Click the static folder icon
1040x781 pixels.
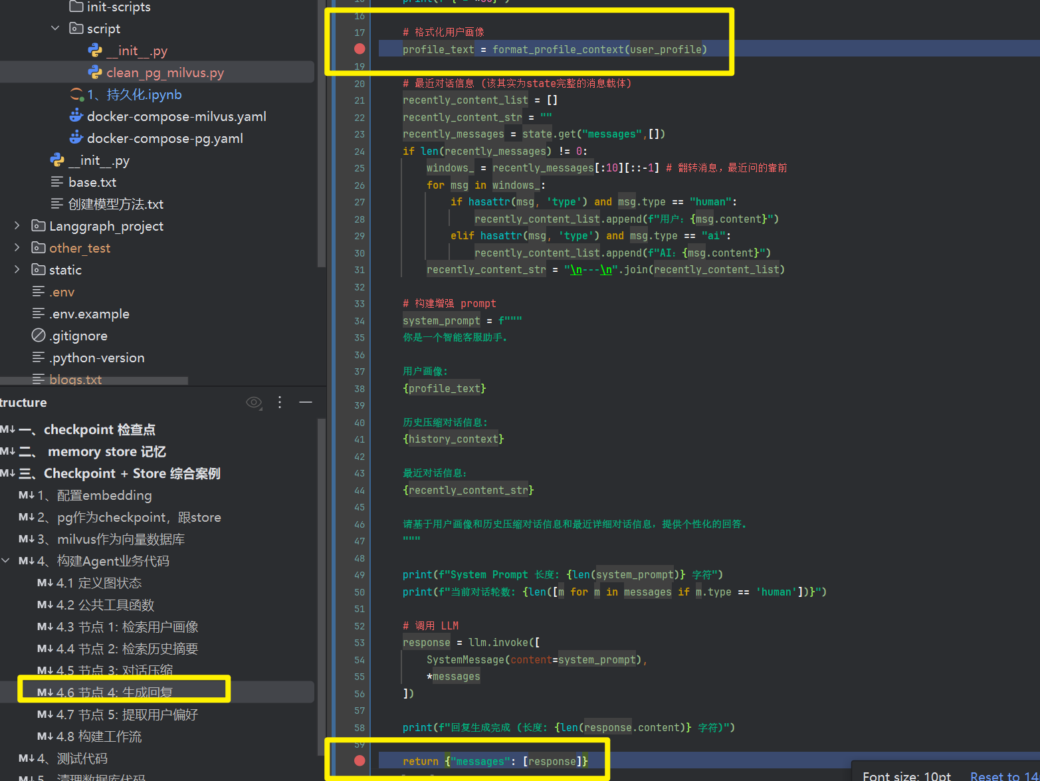click(x=39, y=270)
